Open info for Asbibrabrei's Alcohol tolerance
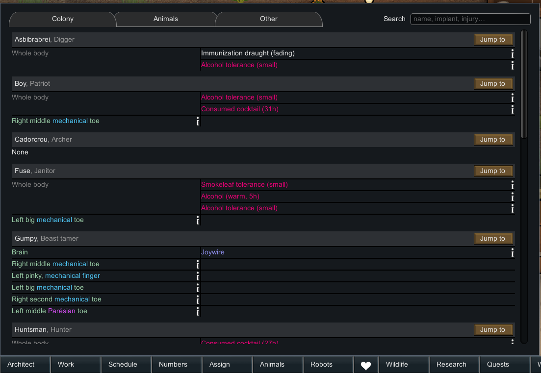This screenshot has height=373, width=541. 513,65
